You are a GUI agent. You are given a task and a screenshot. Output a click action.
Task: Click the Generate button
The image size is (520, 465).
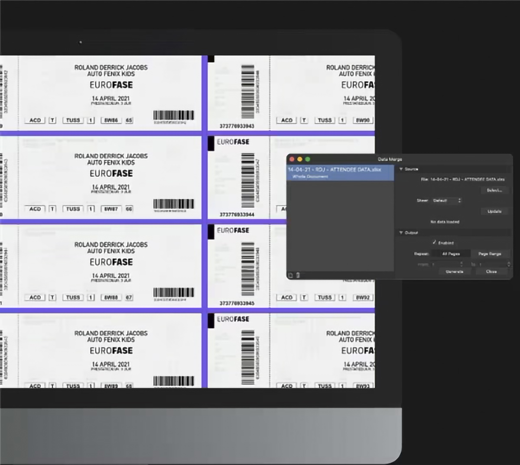pyautogui.click(x=454, y=271)
